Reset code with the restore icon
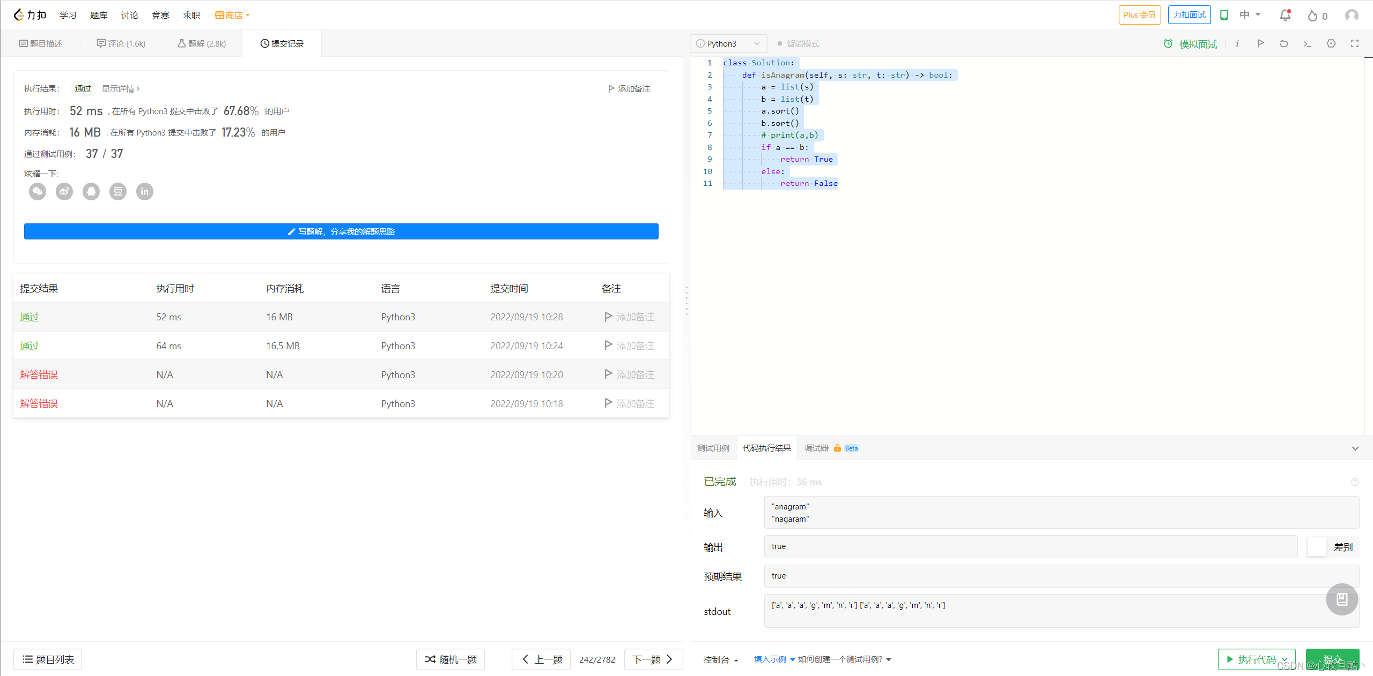This screenshot has height=676, width=1373. click(x=1283, y=43)
